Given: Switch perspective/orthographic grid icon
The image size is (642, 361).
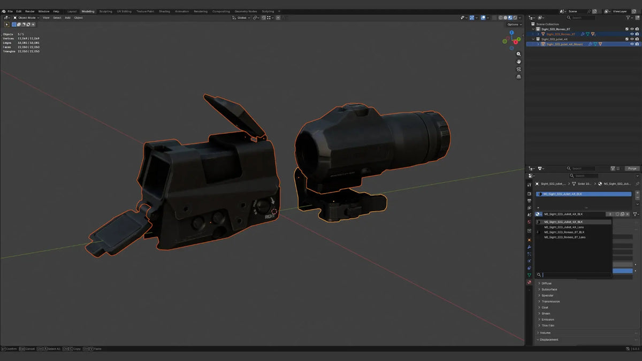Looking at the screenshot, I should (518, 76).
